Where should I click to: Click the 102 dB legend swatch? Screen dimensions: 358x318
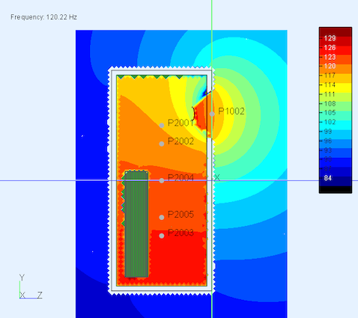click(336, 125)
